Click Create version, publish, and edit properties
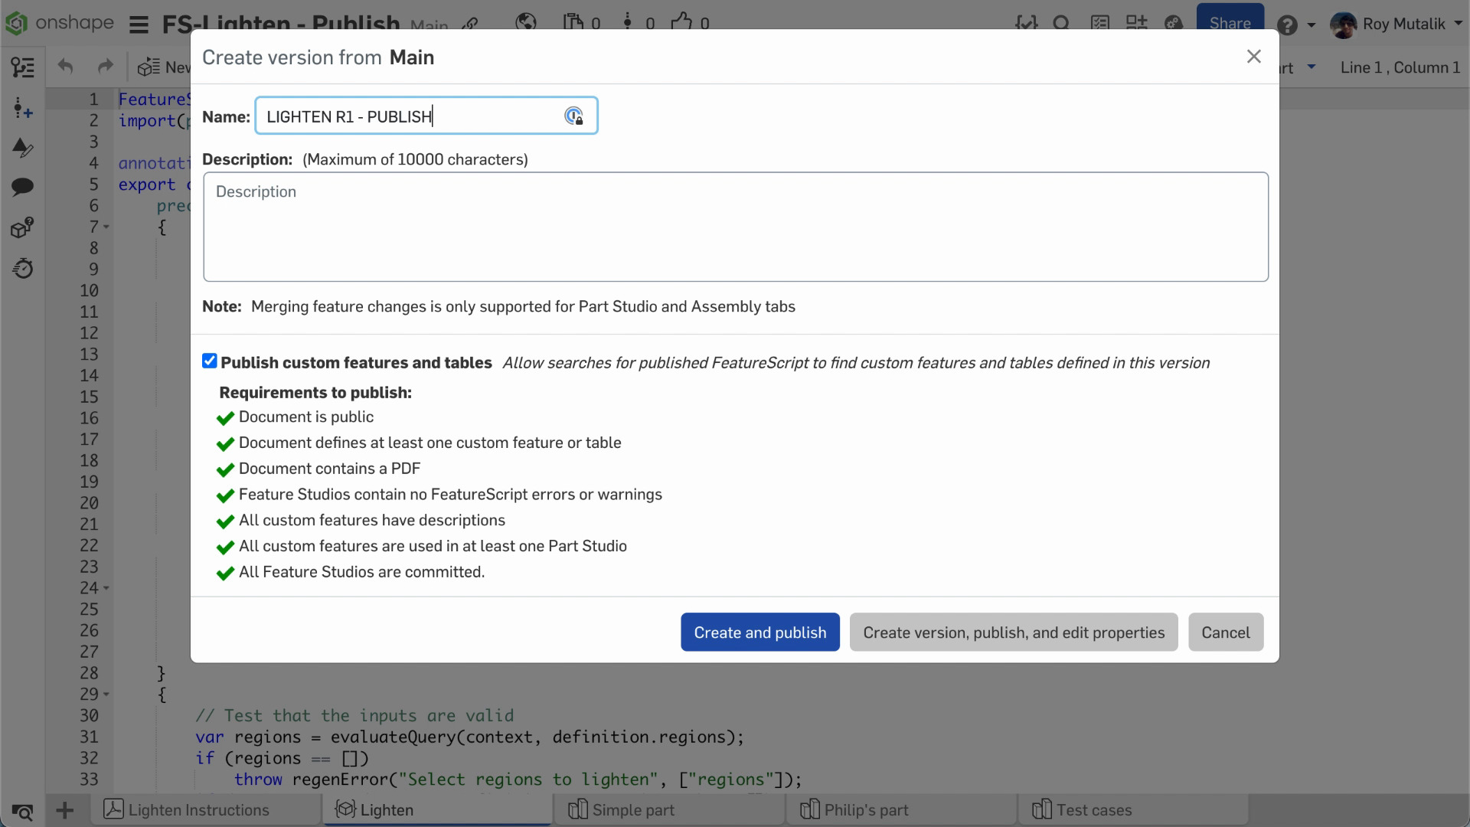Image resolution: width=1470 pixels, height=827 pixels. [x=1013, y=633]
